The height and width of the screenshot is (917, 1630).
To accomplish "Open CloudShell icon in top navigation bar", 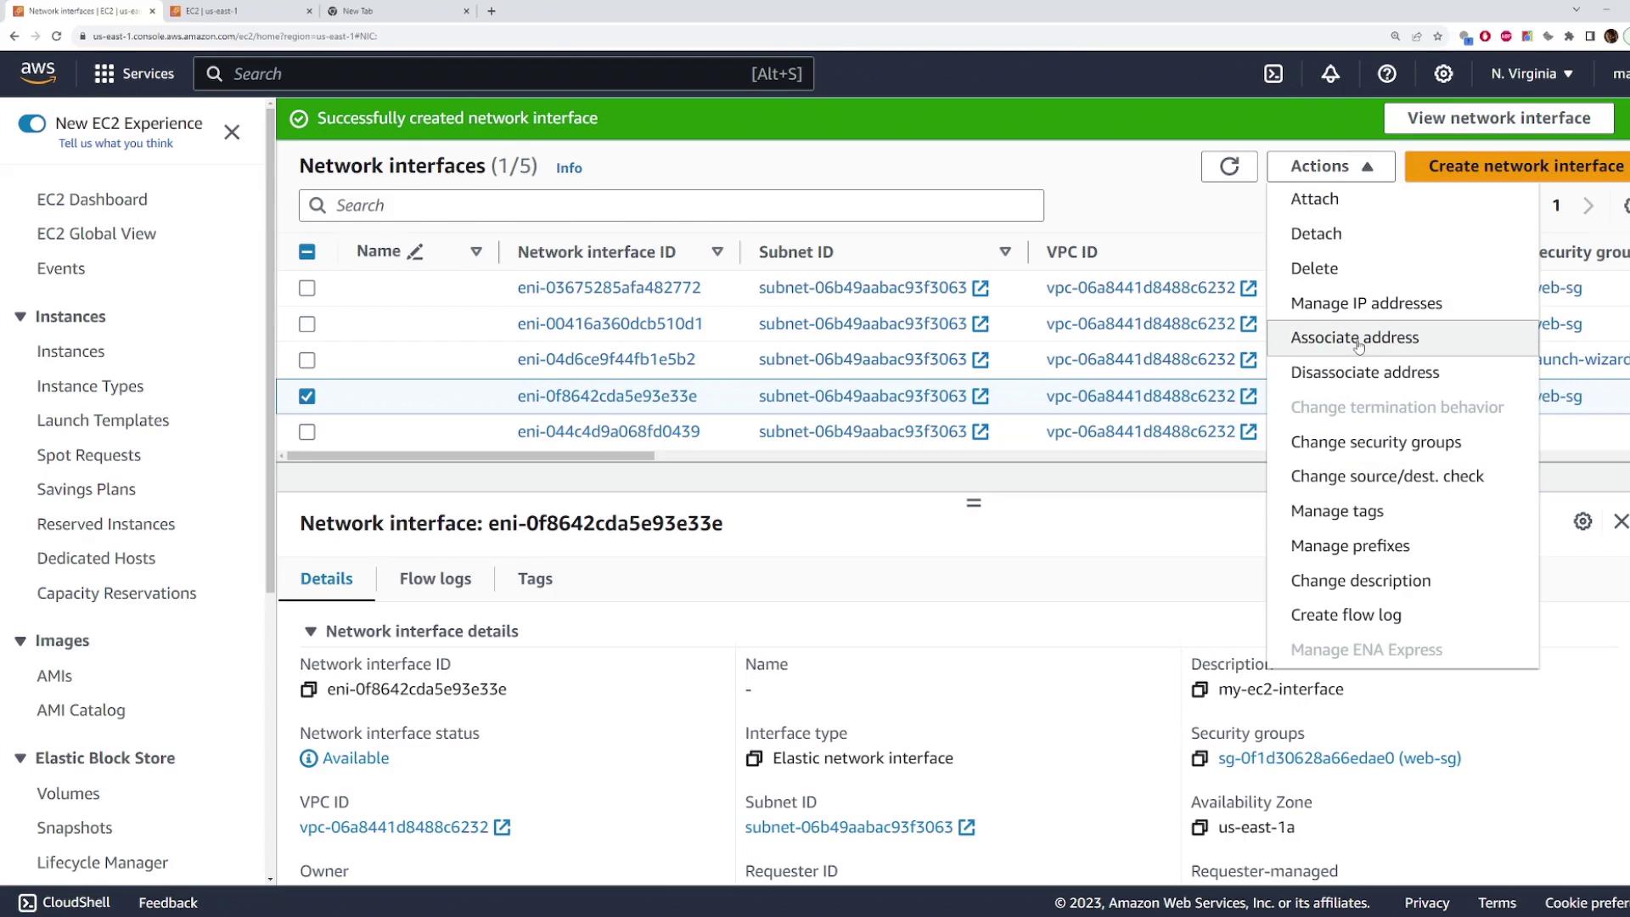I will 1273,74.
